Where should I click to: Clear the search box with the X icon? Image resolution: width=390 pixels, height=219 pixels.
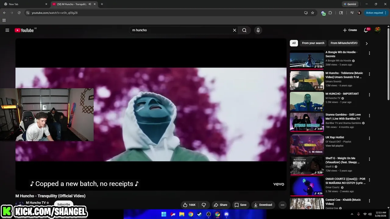click(235, 30)
